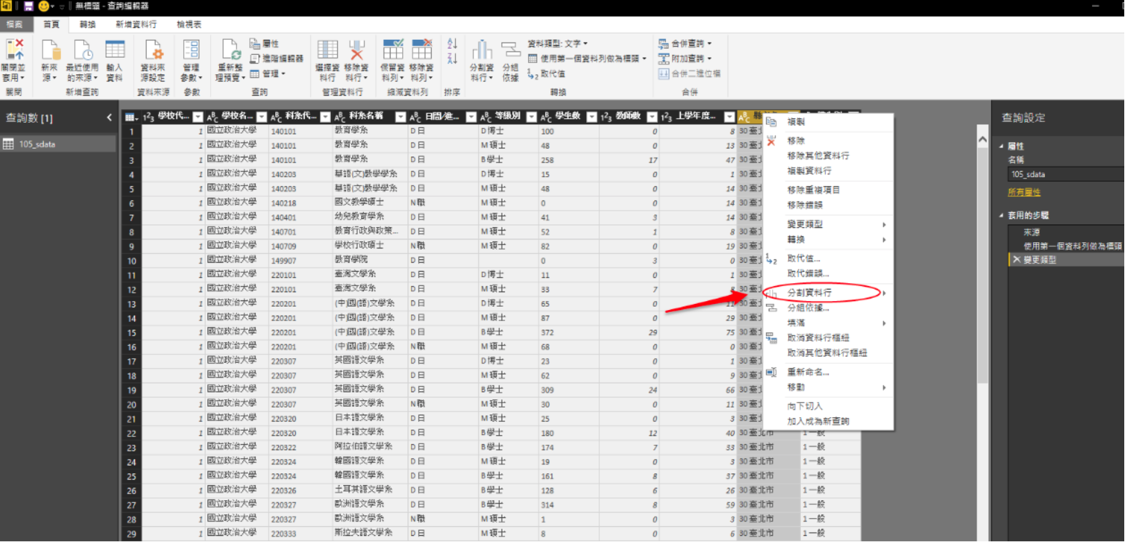Switch to the 轉換 (Transform) tab

click(x=87, y=24)
